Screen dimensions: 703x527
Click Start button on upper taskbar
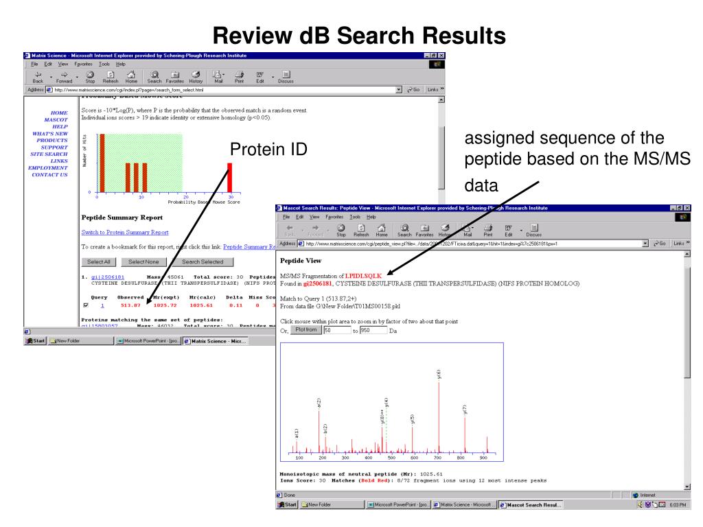point(36,340)
